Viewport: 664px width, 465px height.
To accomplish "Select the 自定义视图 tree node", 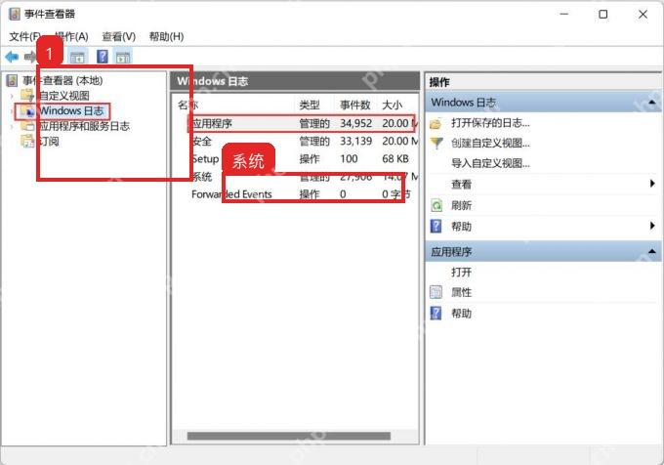I will pyautogui.click(x=63, y=96).
